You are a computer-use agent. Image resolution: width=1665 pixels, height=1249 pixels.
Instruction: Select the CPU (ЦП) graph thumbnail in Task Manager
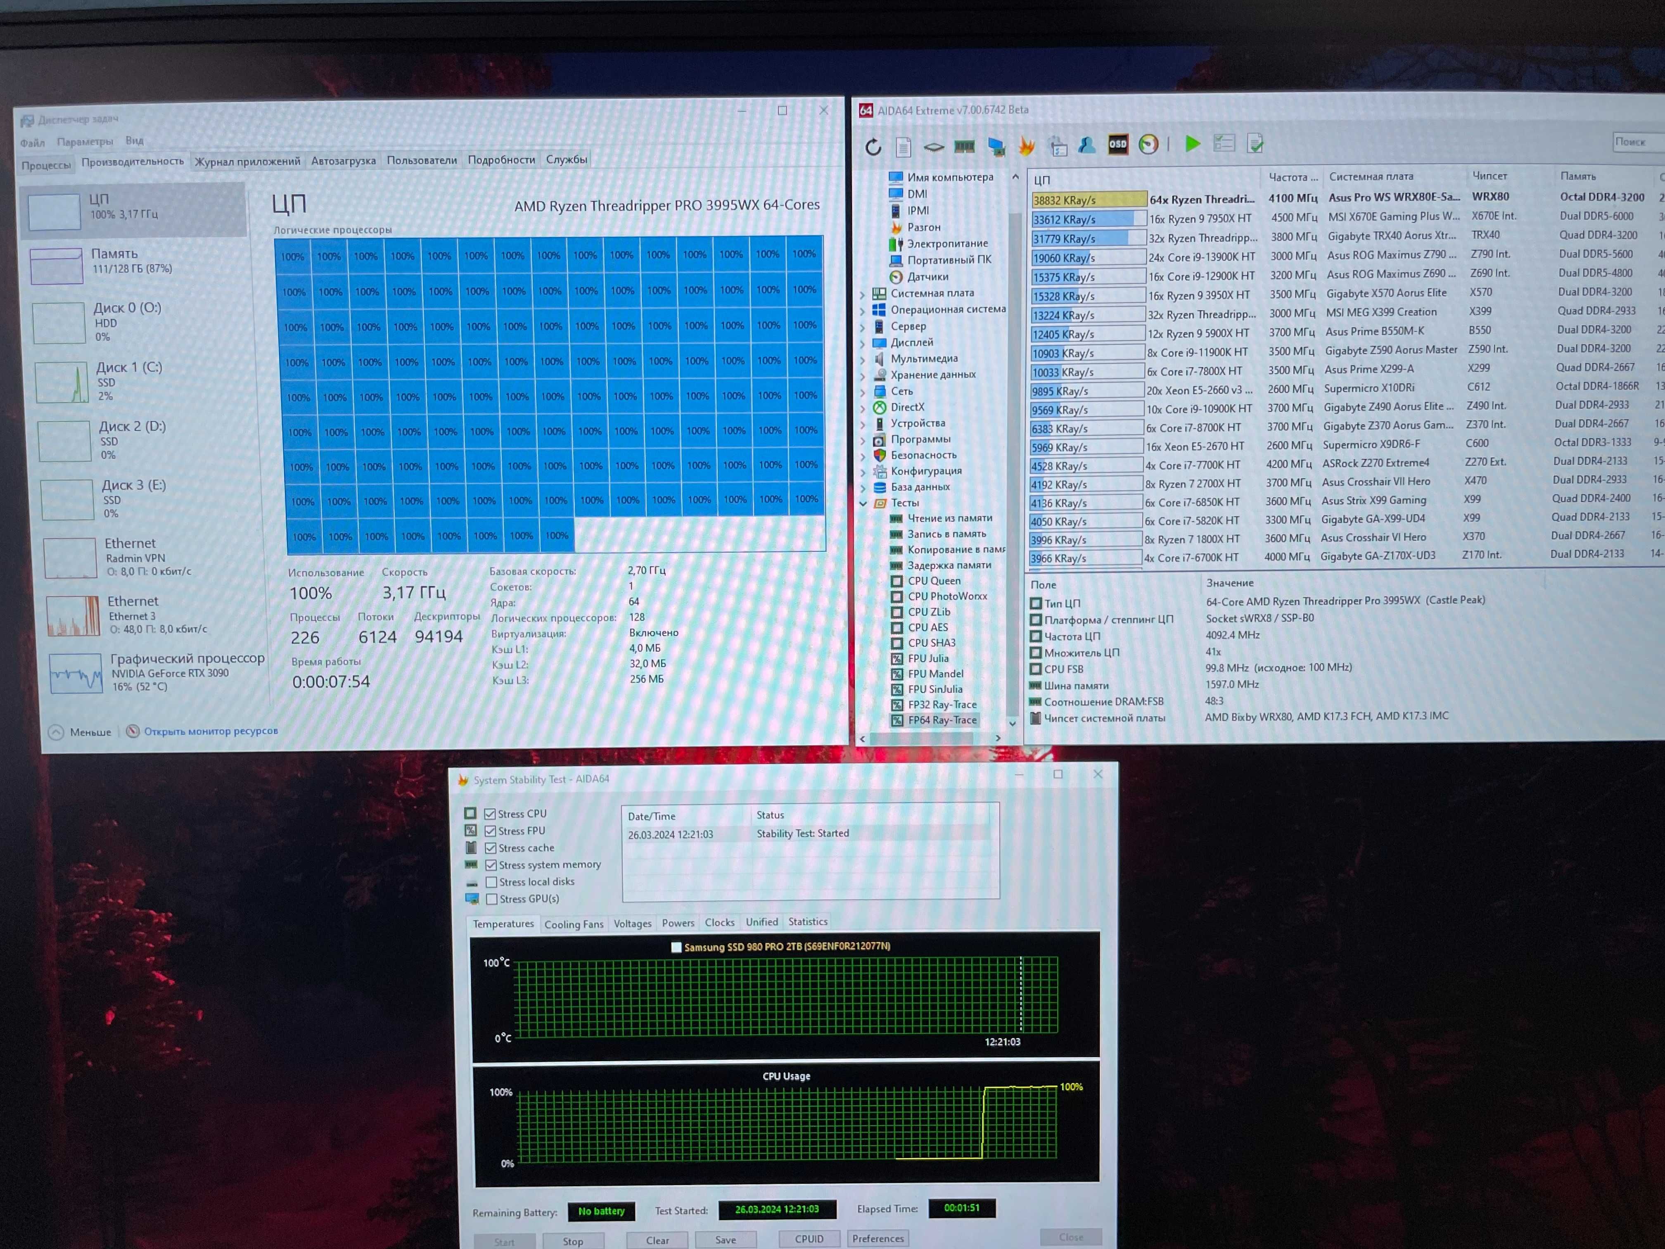click(x=54, y=211)
